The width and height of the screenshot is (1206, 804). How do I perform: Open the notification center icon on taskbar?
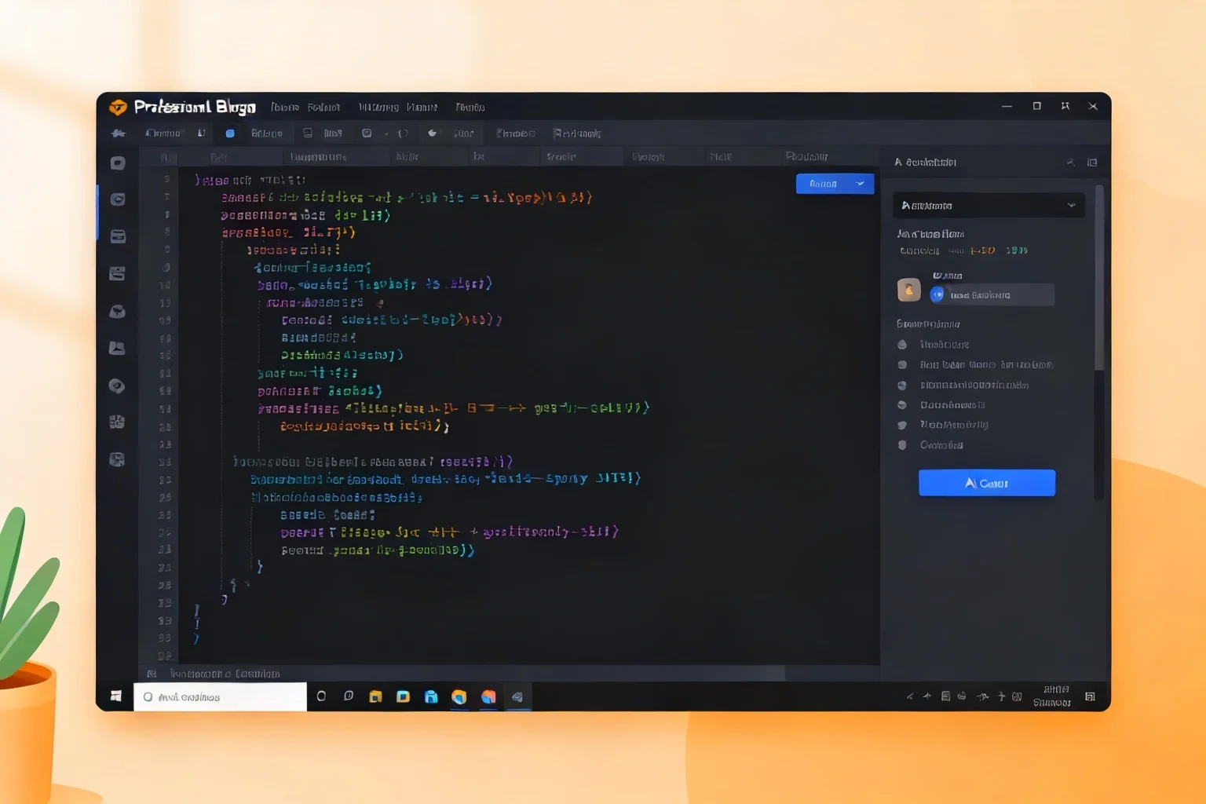(x=1091, y=696)
